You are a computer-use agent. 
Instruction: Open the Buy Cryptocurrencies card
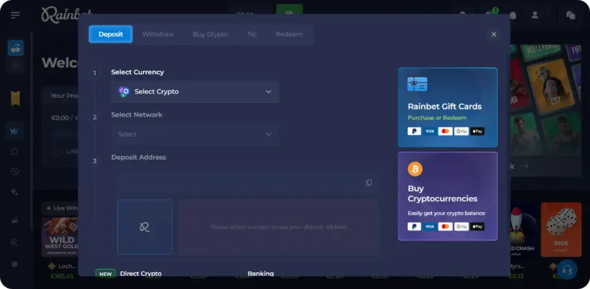448,196
